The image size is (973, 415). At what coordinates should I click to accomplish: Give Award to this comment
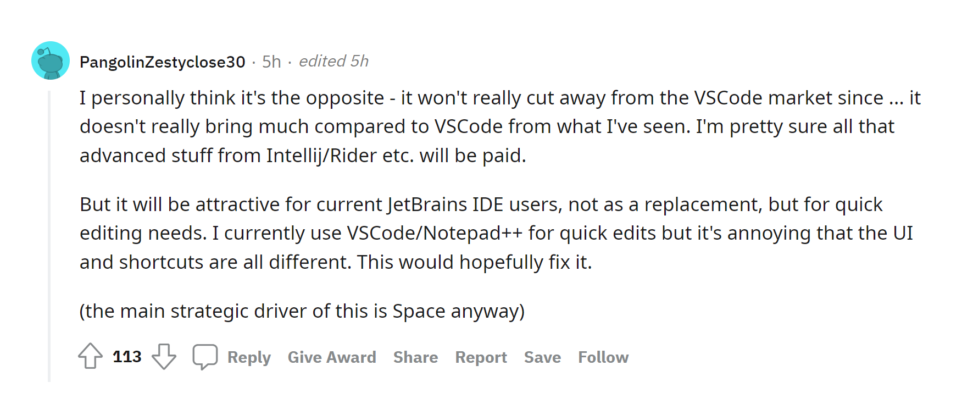pos(332,357)
